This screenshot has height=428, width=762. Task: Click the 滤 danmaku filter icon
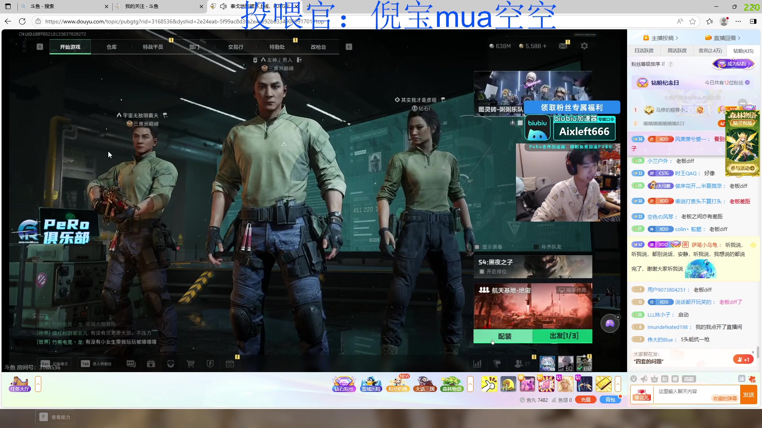point(741,379)
